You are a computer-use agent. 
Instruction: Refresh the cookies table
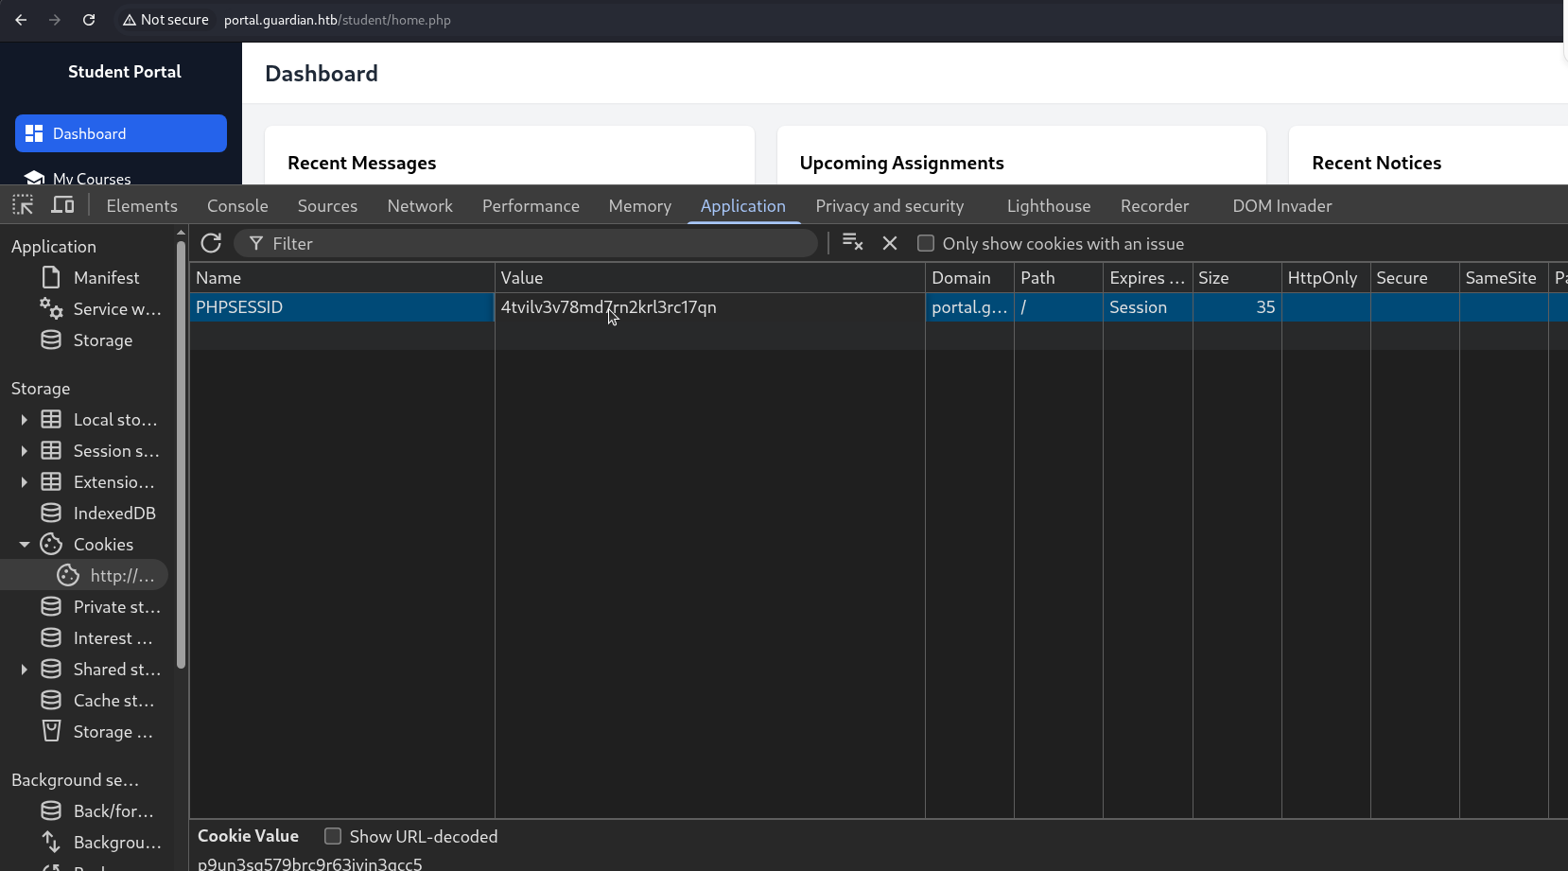[211, 244]
